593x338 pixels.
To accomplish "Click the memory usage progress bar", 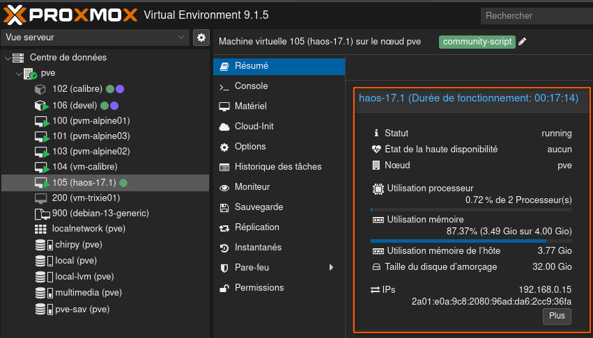I will (x=471, y=241).
